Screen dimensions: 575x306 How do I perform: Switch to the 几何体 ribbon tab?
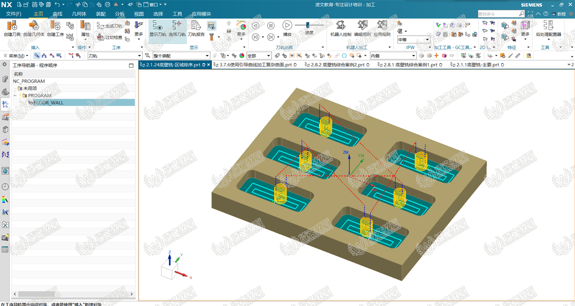point(79,14)
